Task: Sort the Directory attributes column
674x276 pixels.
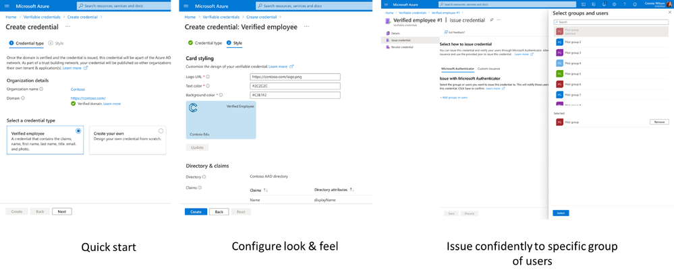Action: [x=352, y=189]
